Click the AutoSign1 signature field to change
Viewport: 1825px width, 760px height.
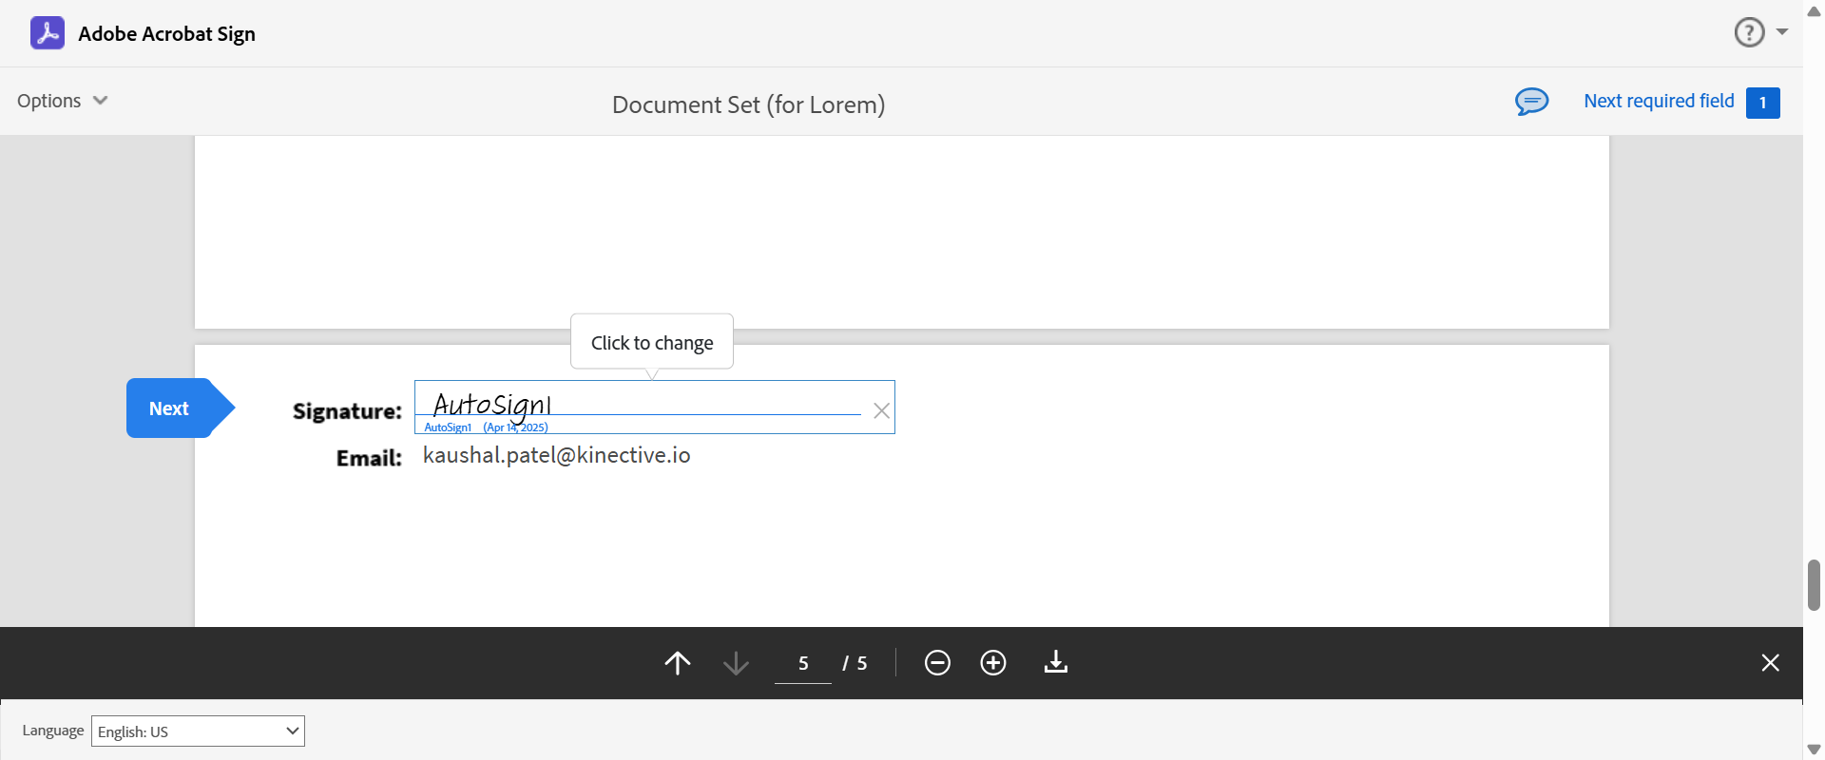(x=637, y=407)
